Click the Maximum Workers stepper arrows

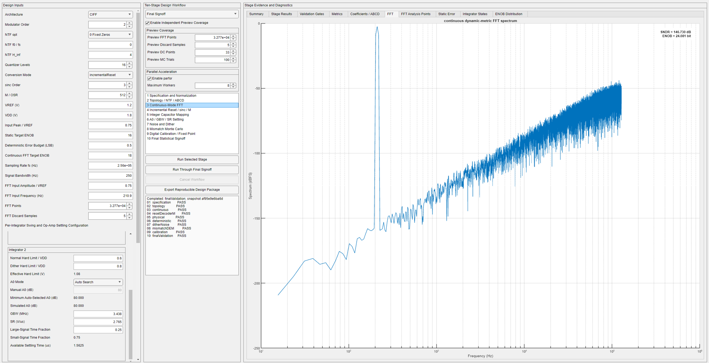[x=233, y=86]
